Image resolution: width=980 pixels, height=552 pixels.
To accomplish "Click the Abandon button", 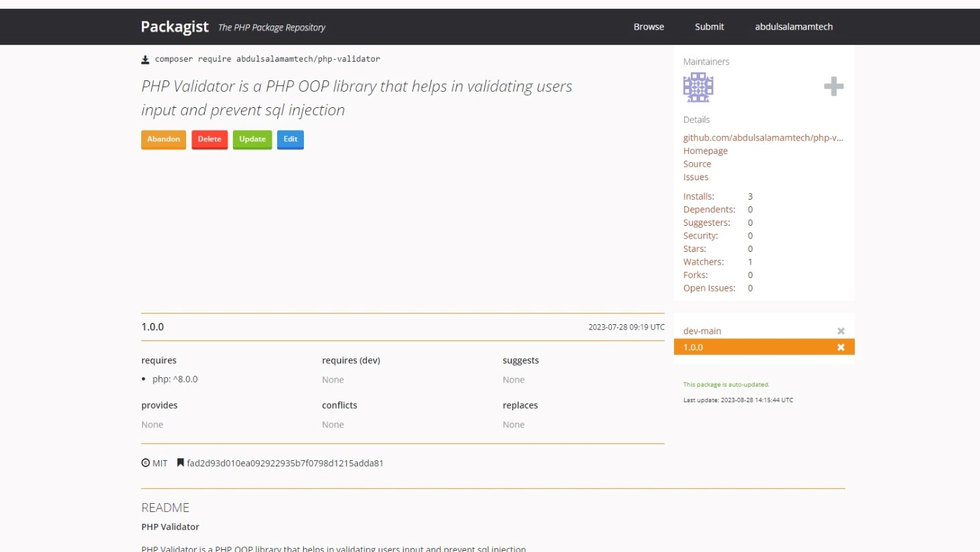I will tap(163, 139).
